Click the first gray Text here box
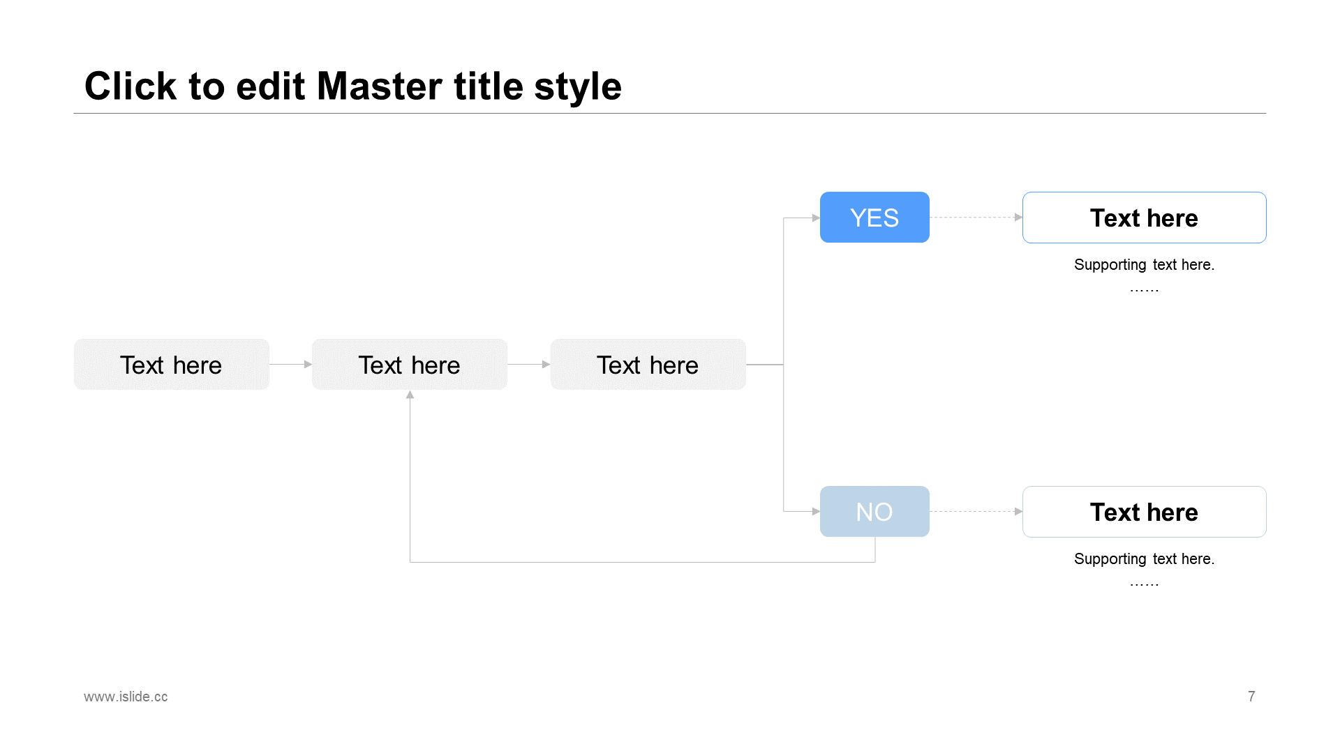The image size is (1340, 753). (x=172, y=365)
